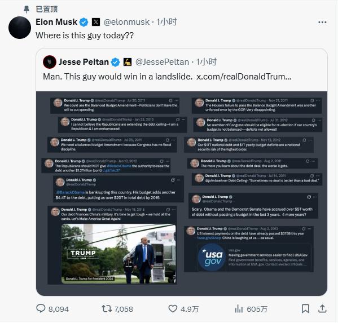Open Jesse Peltan's profile picture

click(x=50, y=62)
